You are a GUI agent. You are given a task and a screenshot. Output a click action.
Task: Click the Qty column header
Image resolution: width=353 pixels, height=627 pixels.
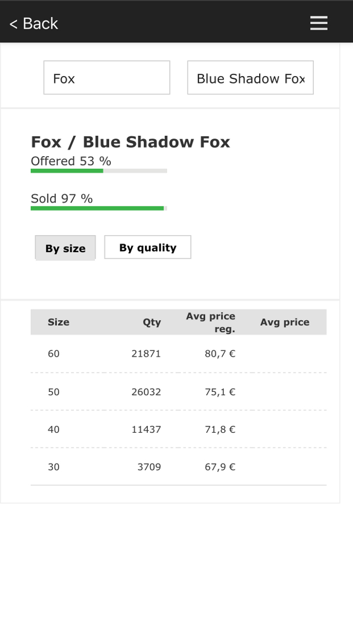pos(152,322)
